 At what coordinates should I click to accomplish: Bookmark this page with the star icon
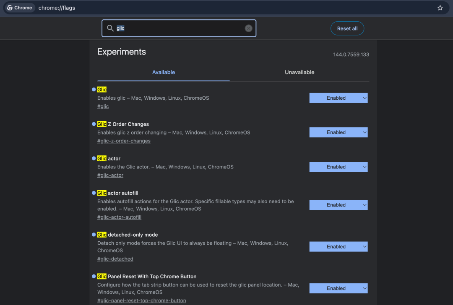[440, 8]
